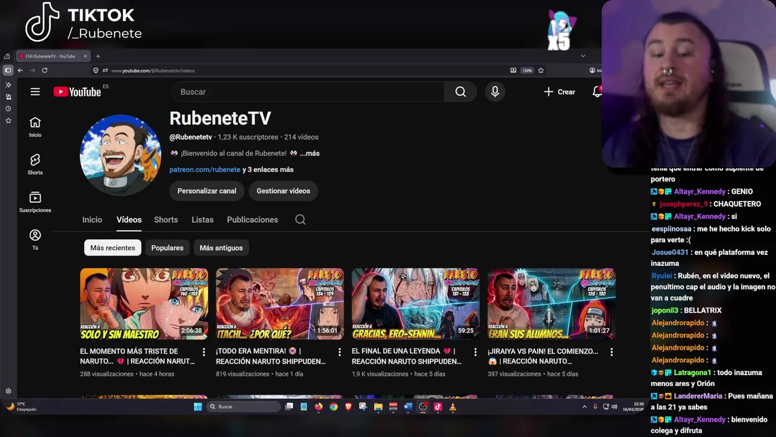Open more options for EL FINAL DE UNA LEYENDA video

[475, 352]
